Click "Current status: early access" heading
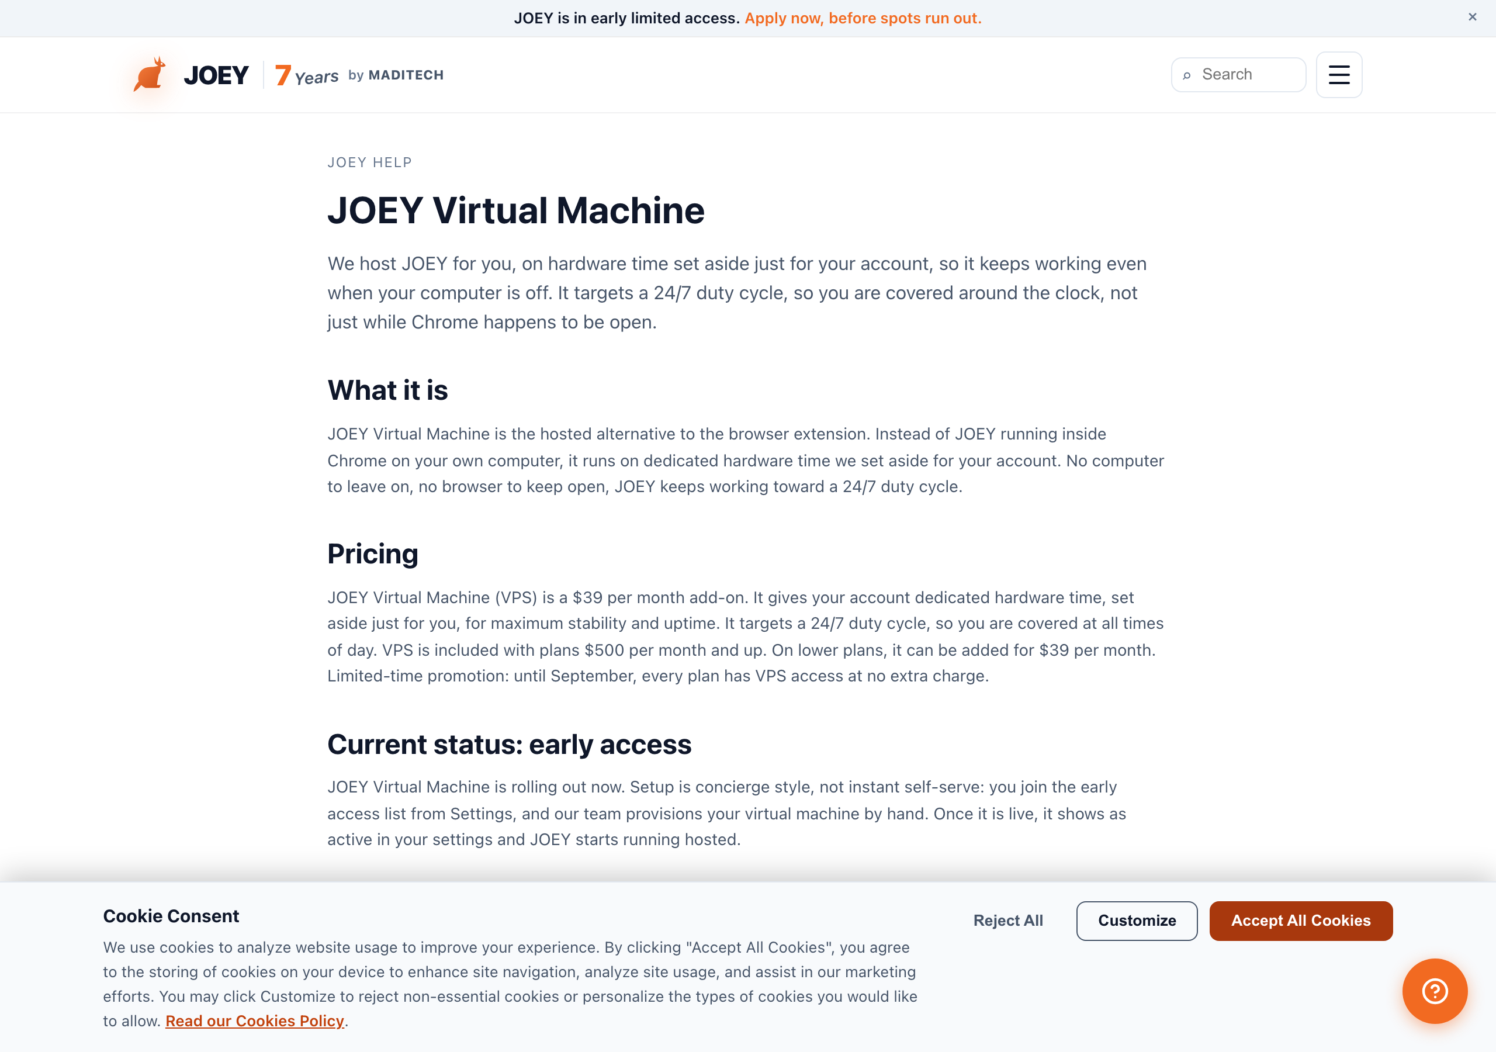This screenshot has height=1052, width=1496. 509,745
